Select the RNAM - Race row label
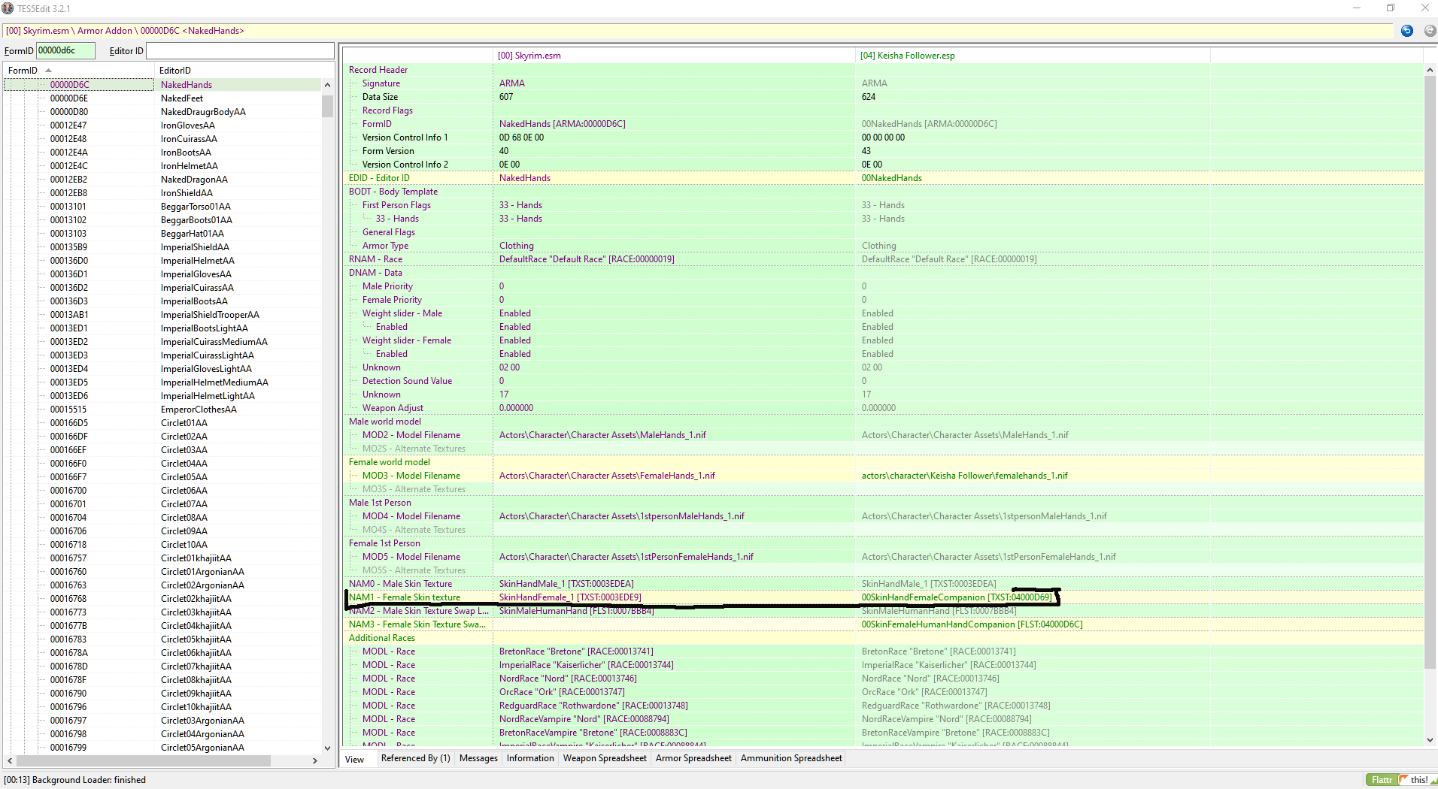Image resolution: width=1438 pixels, height=789 pixels. 375,259
